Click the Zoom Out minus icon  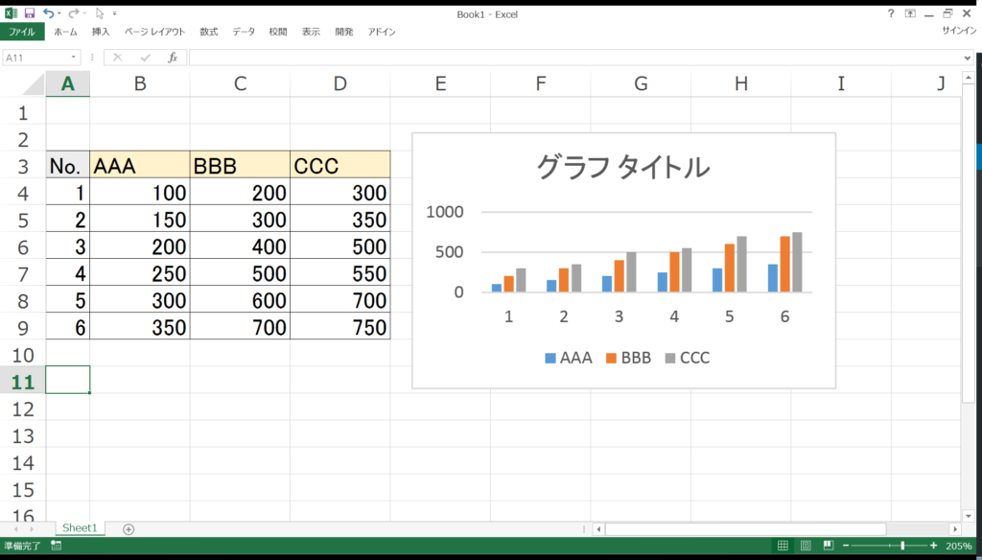(846, 544)
